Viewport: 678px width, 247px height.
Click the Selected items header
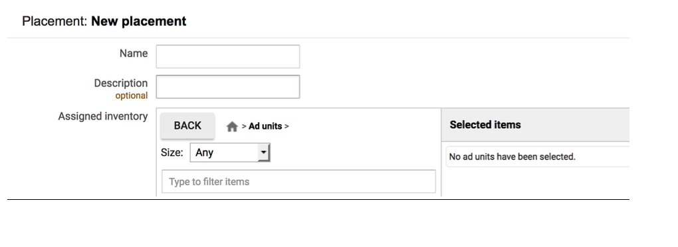(x=485, y=125)
